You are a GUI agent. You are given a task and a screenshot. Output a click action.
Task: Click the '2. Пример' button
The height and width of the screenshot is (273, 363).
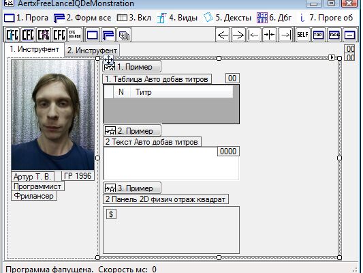point(132,131)
